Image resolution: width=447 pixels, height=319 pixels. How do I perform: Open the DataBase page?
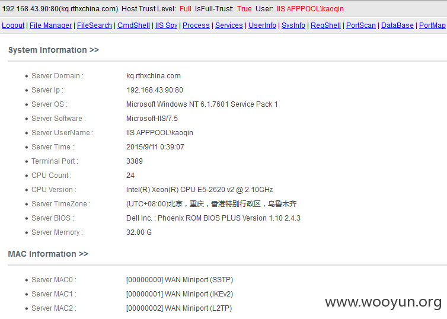pyautogui.click(x=397, y=25)
